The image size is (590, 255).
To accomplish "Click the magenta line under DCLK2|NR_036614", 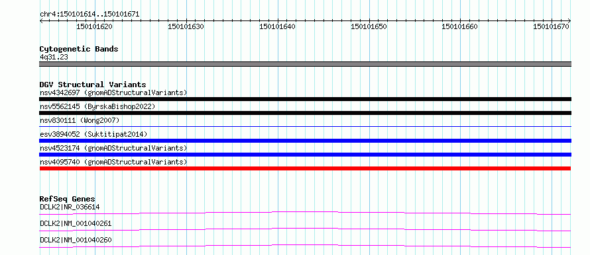I will [x=305, y=213].
